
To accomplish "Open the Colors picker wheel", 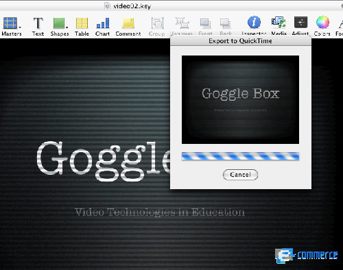I will click(x=322, y=23).
